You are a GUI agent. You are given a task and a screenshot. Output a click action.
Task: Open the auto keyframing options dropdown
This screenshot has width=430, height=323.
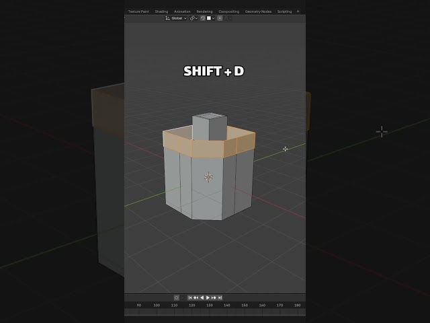click(182, 297)
